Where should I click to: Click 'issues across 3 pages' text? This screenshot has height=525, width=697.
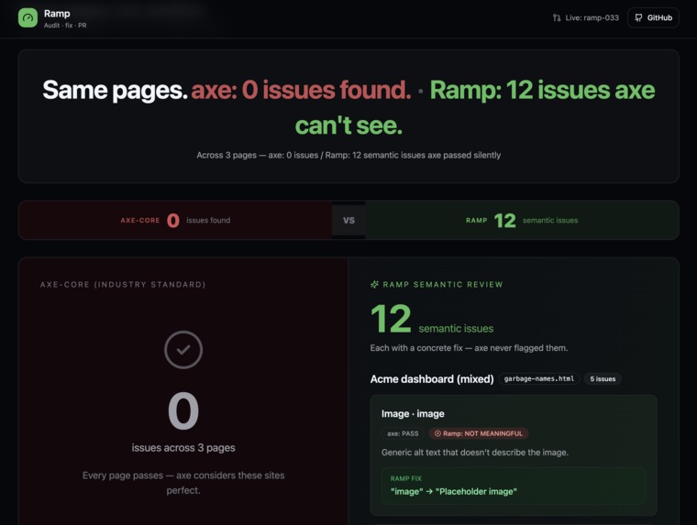(x=183, y=448)
